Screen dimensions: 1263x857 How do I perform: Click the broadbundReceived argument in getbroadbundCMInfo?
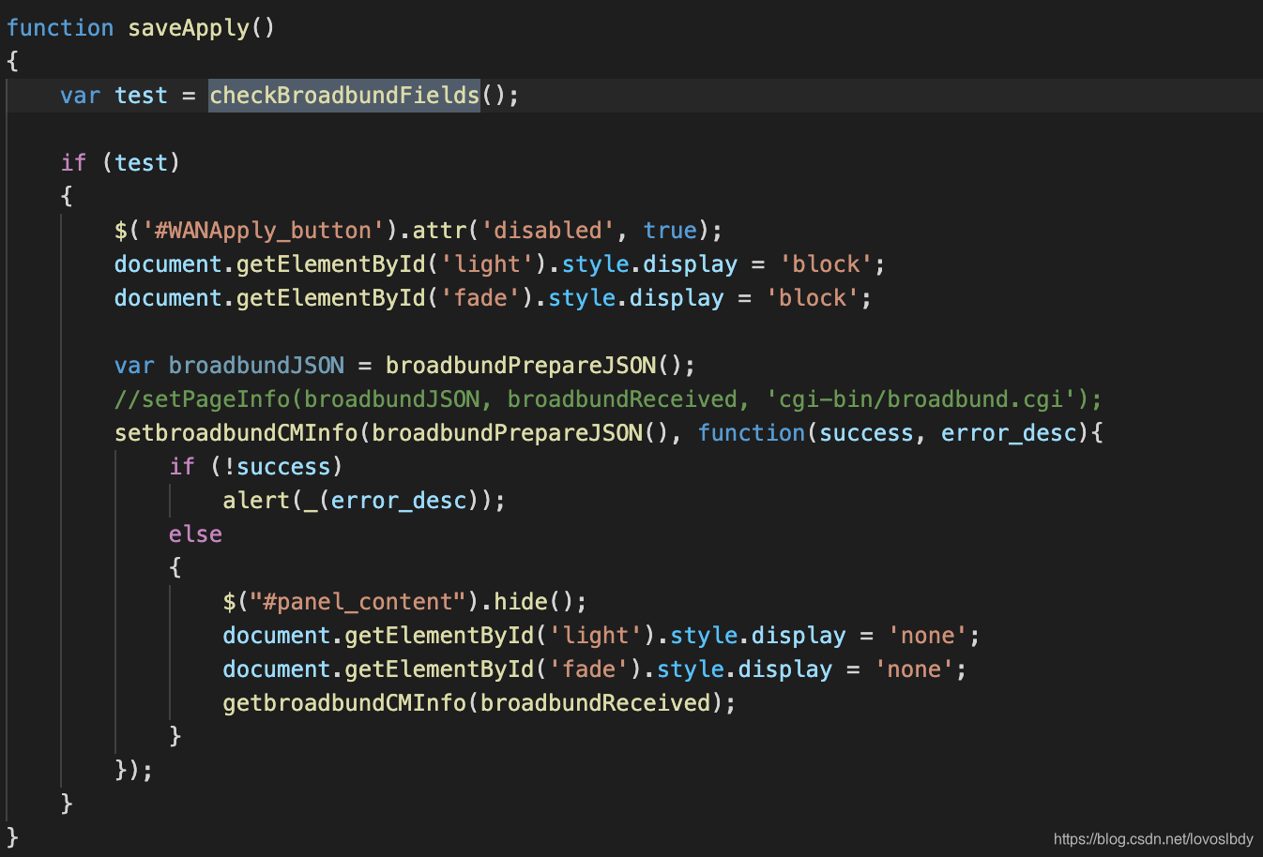pos(595,703)
